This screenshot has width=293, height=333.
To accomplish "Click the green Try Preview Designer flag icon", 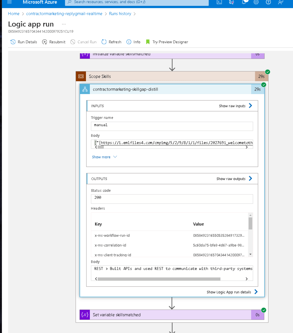I will point(148,42).
